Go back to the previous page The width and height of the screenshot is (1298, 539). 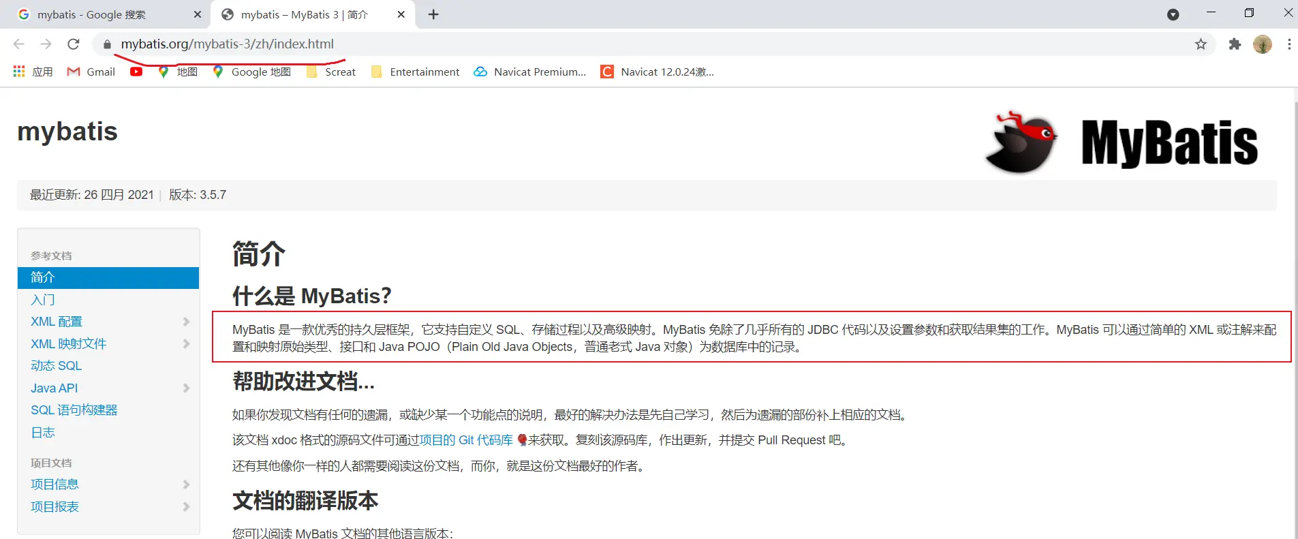pos(18,44)
